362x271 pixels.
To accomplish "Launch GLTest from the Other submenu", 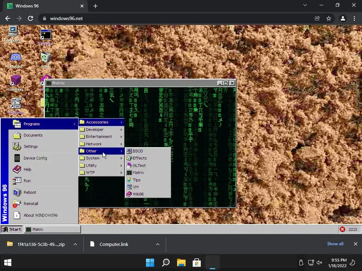I will click(148, 165).
